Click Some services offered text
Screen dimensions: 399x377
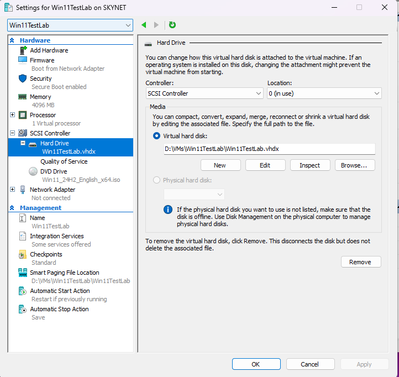61,244
